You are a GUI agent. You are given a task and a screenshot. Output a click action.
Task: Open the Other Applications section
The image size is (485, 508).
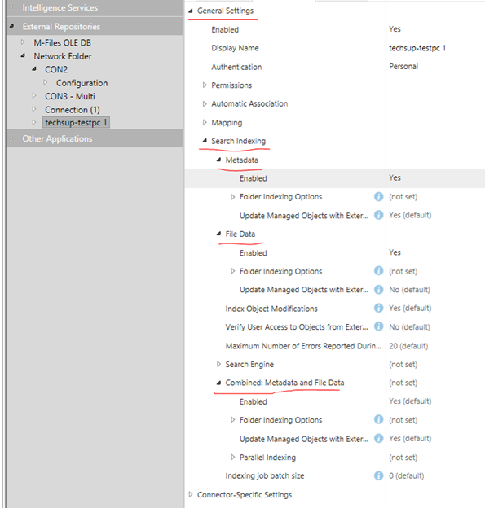point(57,138)
